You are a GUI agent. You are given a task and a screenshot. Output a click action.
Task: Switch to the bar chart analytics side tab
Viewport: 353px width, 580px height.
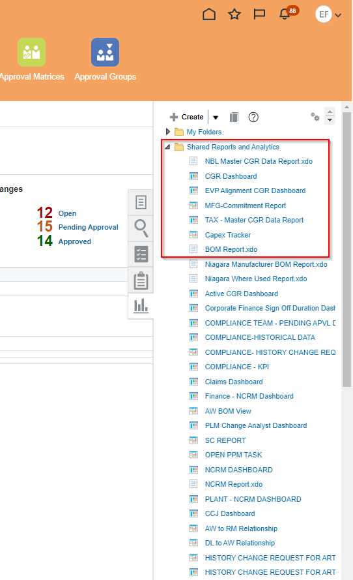pyautogui.click(x=141, y=306)
